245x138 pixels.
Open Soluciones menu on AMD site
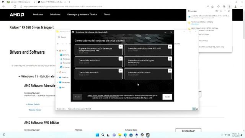click(x=55, y=15)
